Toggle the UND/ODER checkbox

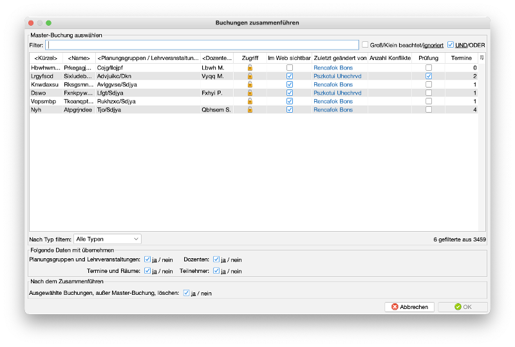450,45
